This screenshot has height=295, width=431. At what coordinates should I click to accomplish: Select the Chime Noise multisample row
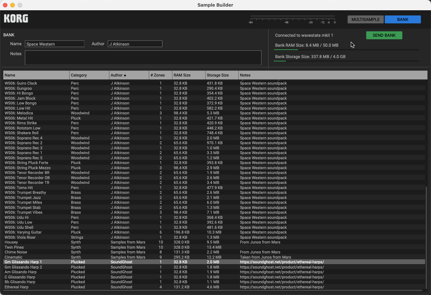[x=214, y=252]
